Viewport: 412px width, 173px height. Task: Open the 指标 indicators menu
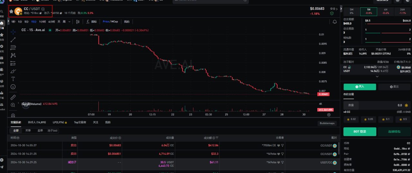click(92, 22)
